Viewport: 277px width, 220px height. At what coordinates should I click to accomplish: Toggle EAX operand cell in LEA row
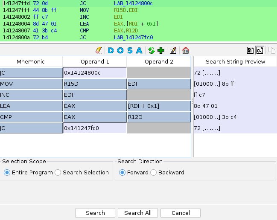coord(95,106)
